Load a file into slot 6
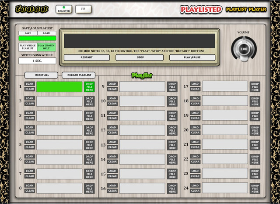This screenshot has height=204, width=280. tap(30, 156)
